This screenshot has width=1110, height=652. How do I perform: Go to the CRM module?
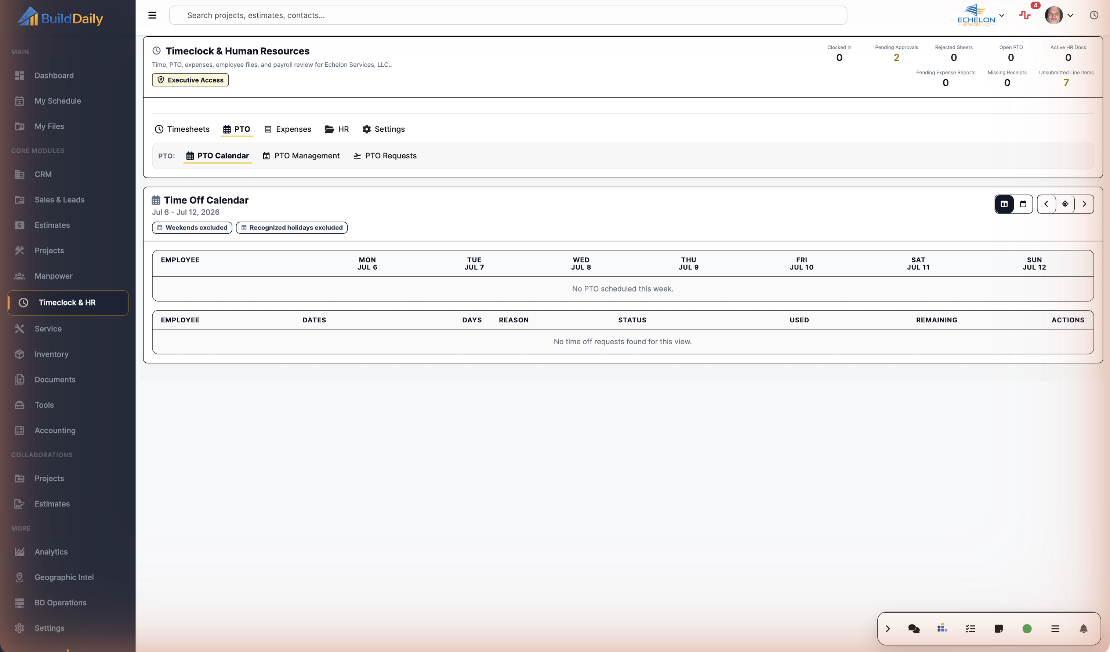coord(68,174)
